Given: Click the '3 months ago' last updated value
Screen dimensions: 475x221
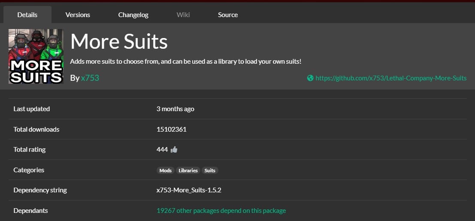Looking at the screenshot, I should (x=175, y=109).
